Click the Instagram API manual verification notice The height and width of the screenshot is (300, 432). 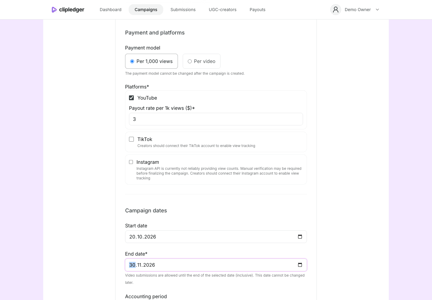coord(219,173)
